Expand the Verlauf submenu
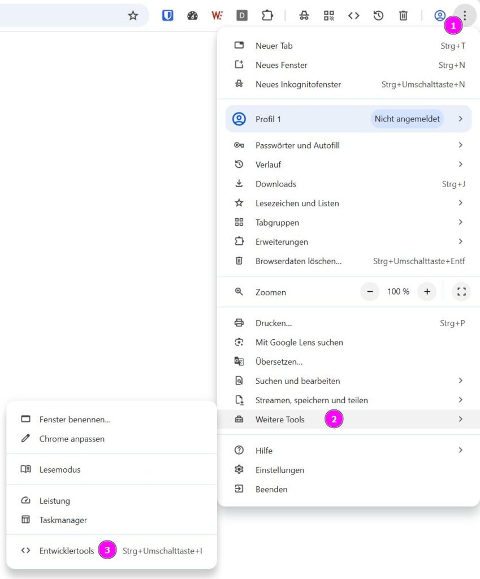Viewport: 480px width, 579px height. pyautogui.click(x=460, y=165)
